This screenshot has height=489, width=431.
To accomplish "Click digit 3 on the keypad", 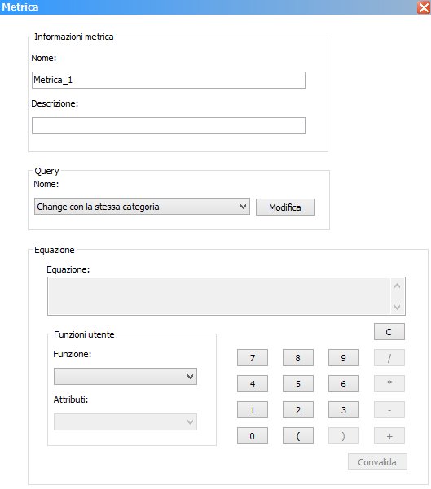I will coord(344,409).
